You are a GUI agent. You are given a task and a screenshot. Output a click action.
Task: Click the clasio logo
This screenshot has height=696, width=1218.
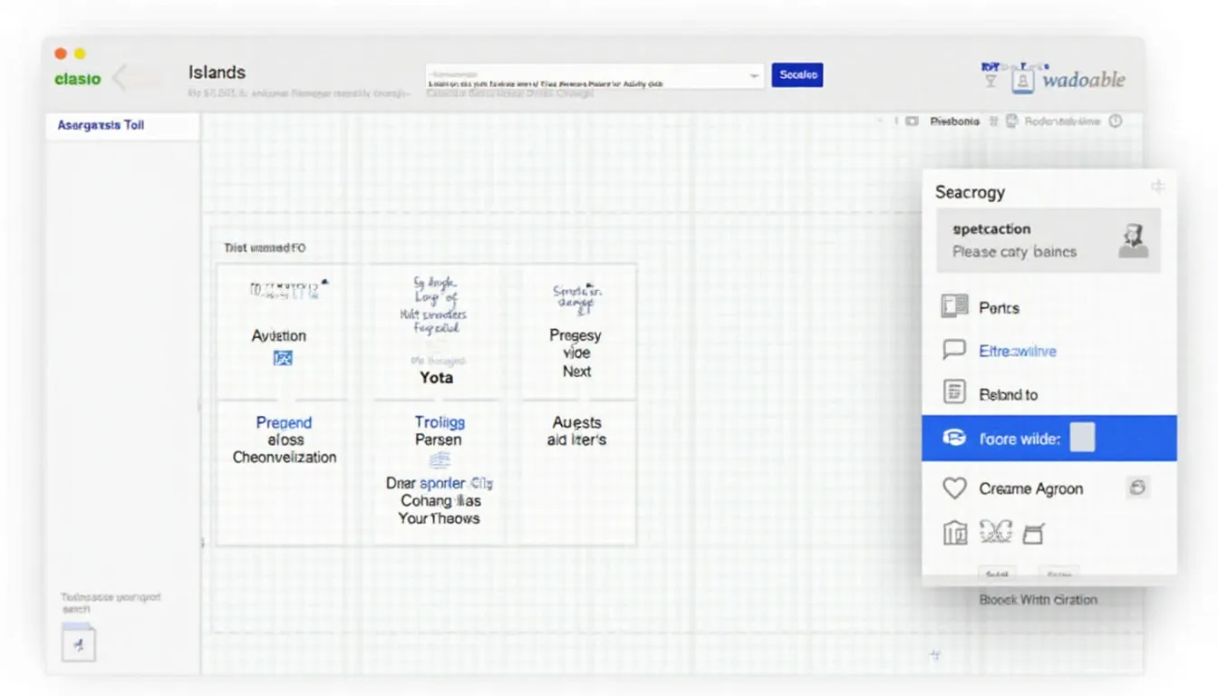[x=77, y=79]
